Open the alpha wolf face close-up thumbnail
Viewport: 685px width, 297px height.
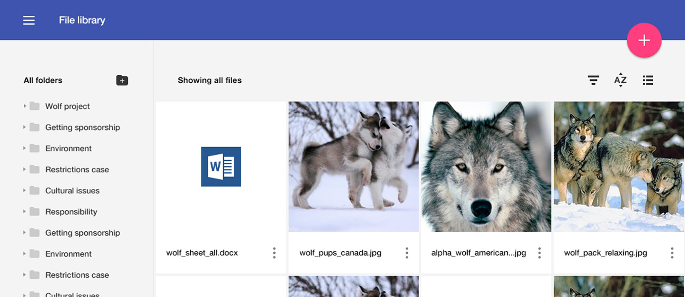[486, 167]
